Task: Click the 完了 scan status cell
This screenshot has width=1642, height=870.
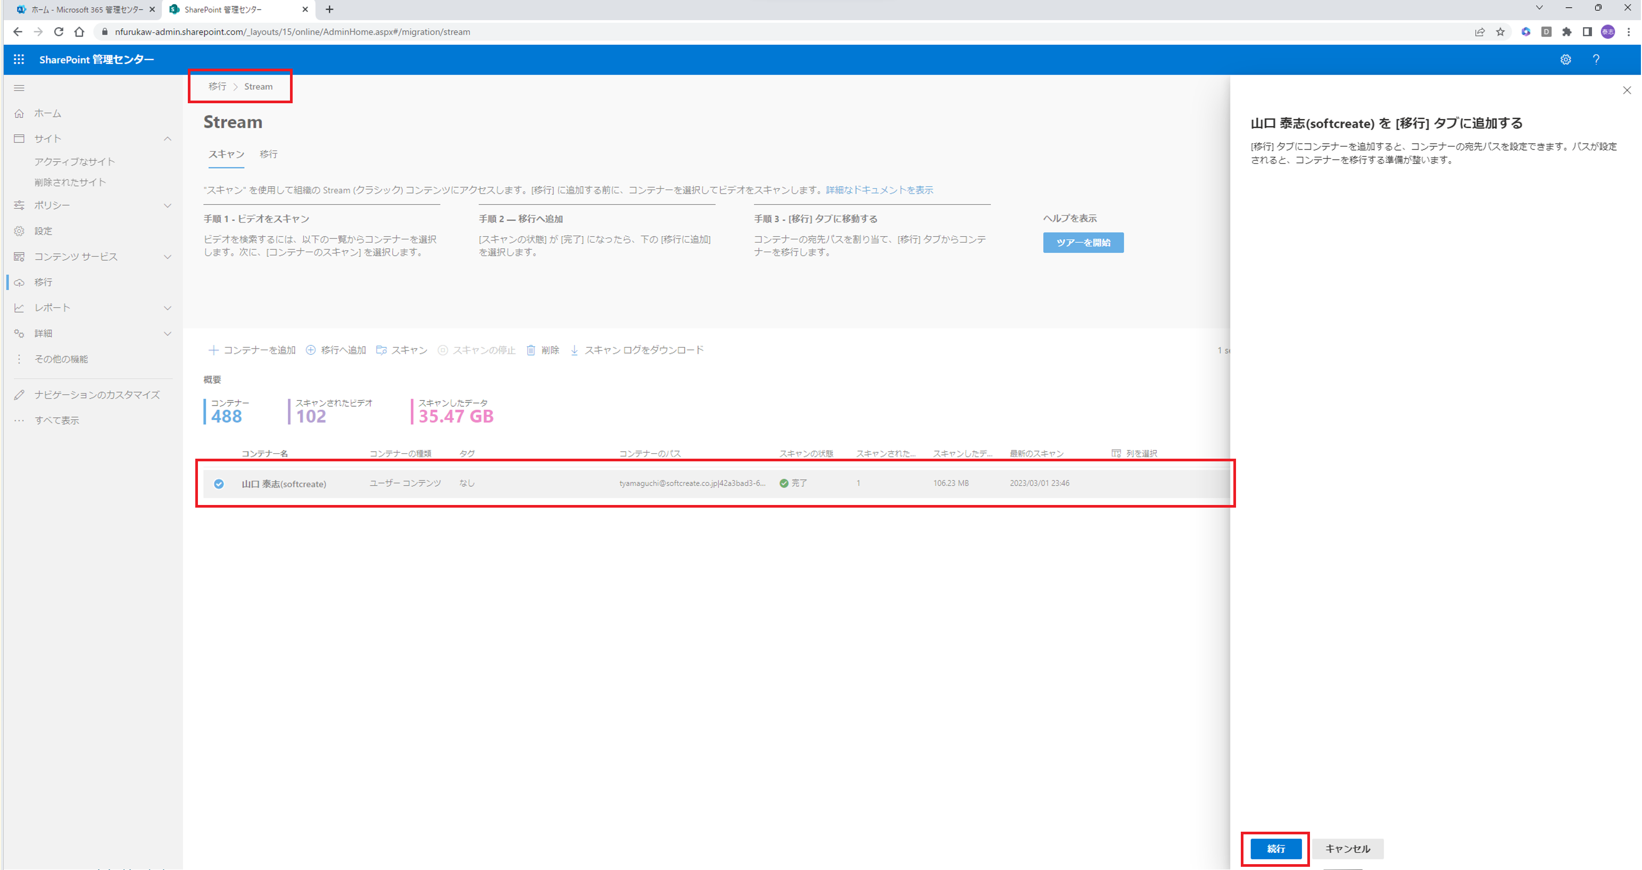Action: click(x=793, y=483)
